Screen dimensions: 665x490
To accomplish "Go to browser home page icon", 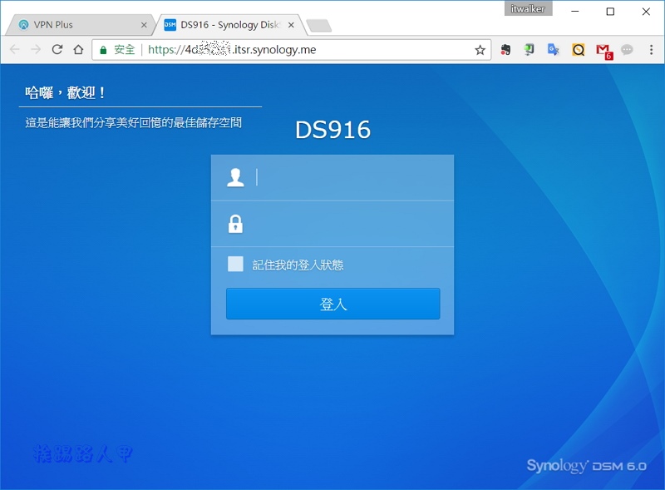I will click(78, 50).
